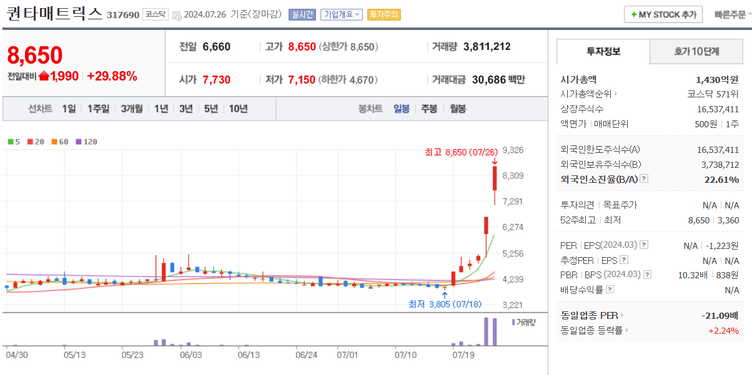Click red 20-day moving average swatch
The width and height of the screenshot is (752, 375).
point(30,142)
